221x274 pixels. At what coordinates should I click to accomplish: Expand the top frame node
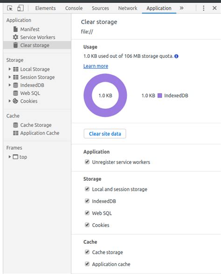tap(10, 157)
